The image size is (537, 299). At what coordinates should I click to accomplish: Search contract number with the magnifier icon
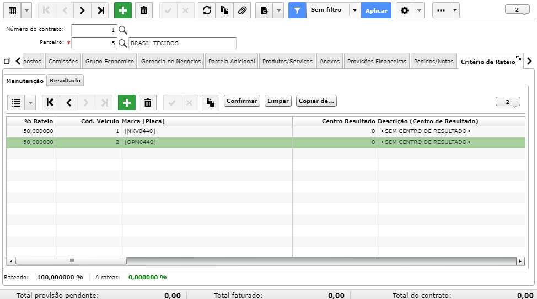point(122,30)
